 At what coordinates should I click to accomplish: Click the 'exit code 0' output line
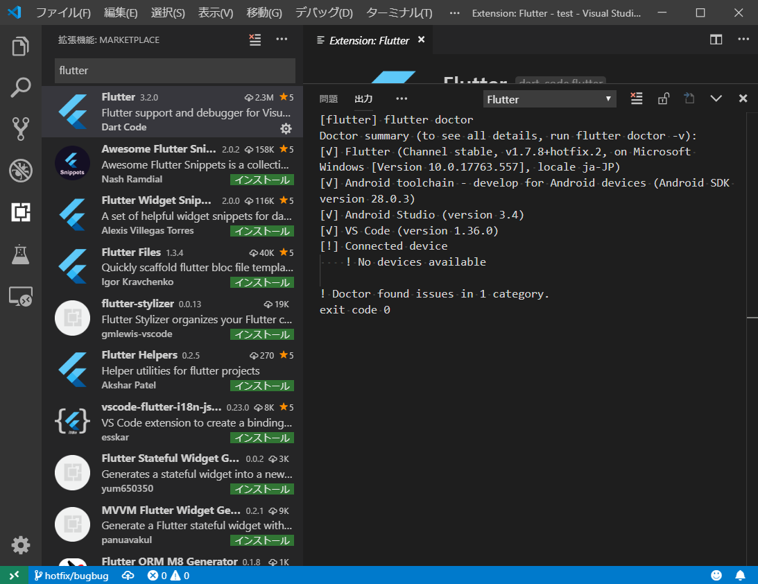355,310
